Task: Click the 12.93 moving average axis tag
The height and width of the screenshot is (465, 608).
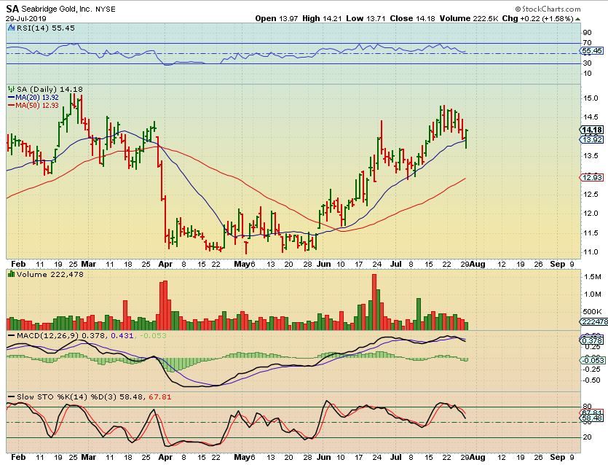Action: click(x=592, y=177)
